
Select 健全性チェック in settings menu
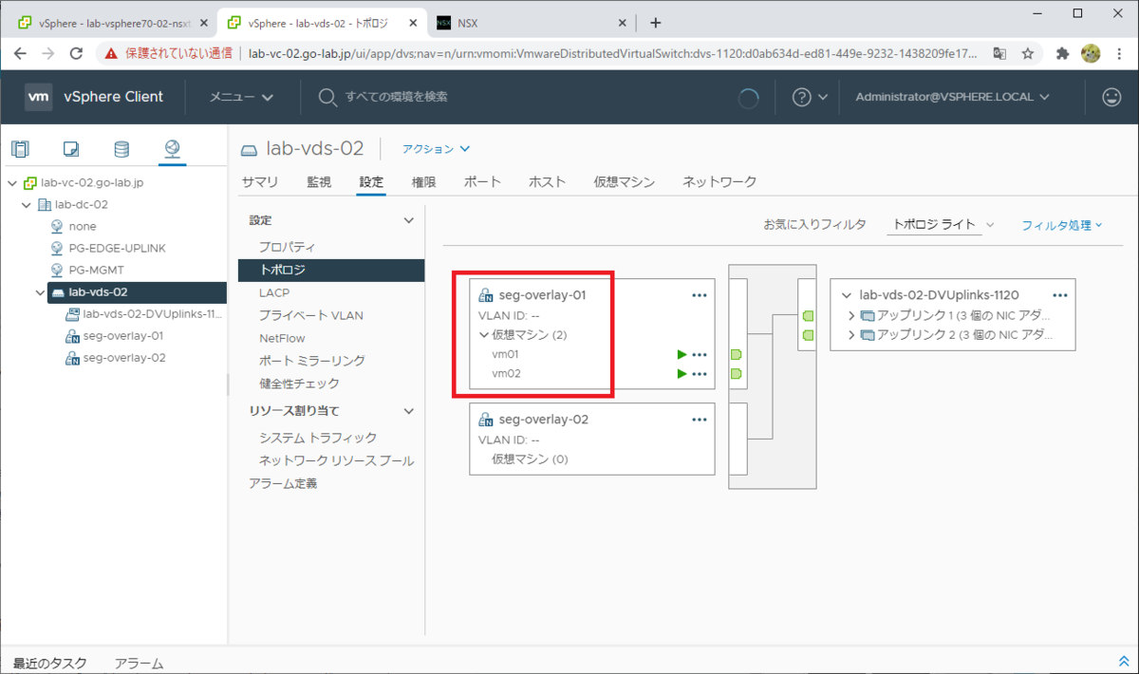point(299,384)
